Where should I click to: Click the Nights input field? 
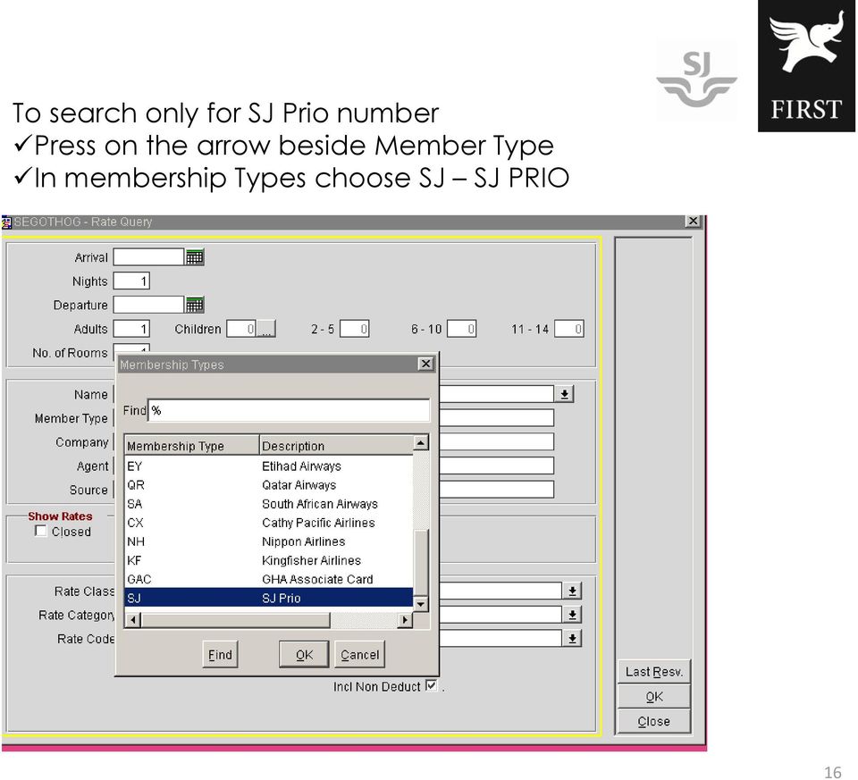[131, 281]
